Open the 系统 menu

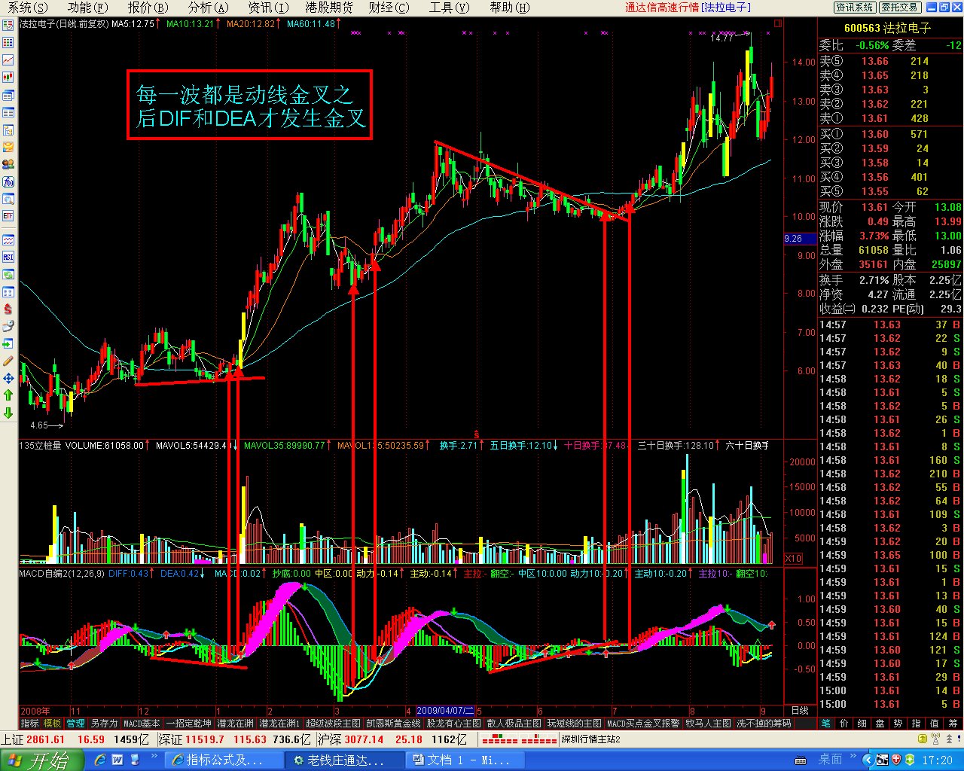coord(27,8)
